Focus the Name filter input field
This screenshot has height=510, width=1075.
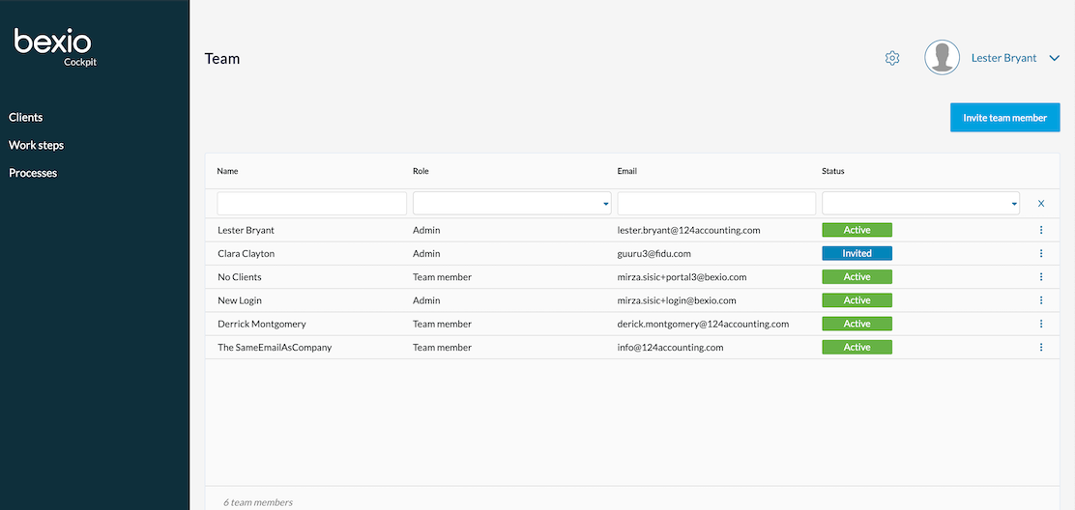coord(312,203)
